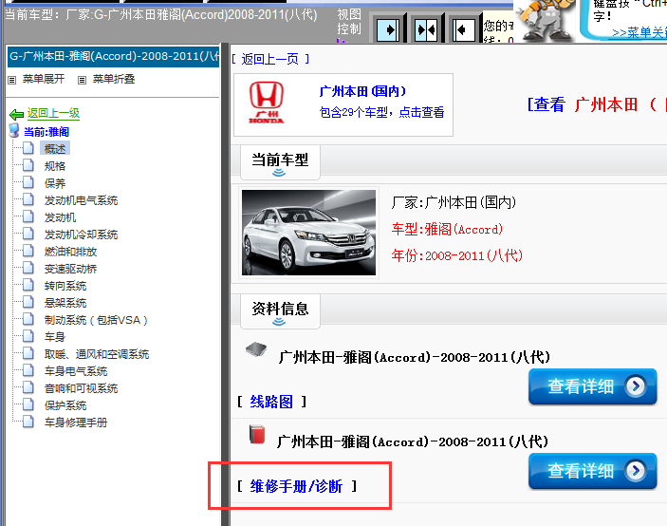Click the 菜单折叠 collapse menu icon

click(83, 80)
